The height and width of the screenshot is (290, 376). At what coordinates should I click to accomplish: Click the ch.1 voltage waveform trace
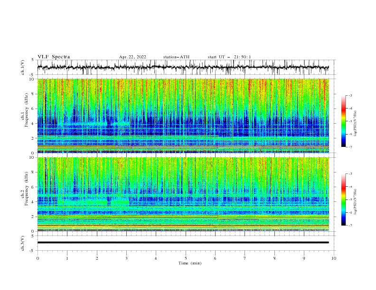tap(183, 67)
